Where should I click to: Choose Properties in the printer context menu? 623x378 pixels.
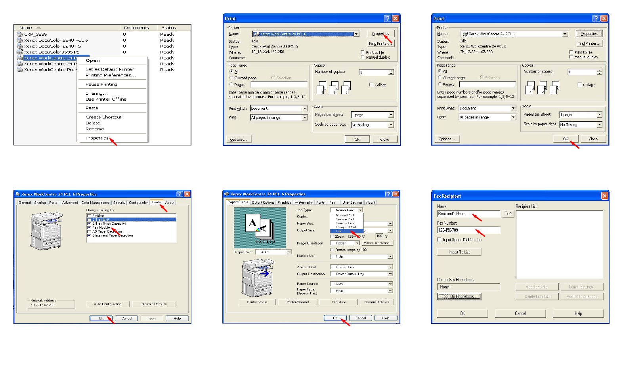click(x=97, y=138)
